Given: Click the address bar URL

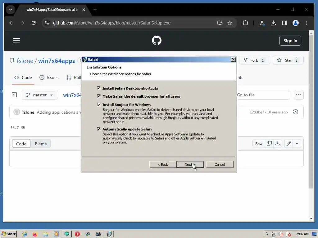Looking at the screenshot, I should click(111, 23).
